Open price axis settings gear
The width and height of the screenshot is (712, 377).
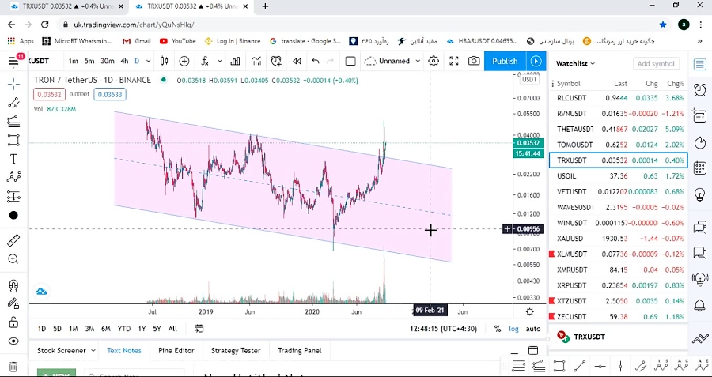[529, 311]
